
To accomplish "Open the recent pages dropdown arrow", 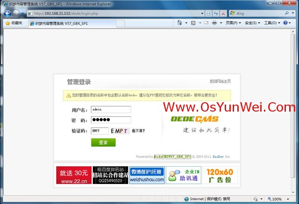I will [x=22, y=14].
